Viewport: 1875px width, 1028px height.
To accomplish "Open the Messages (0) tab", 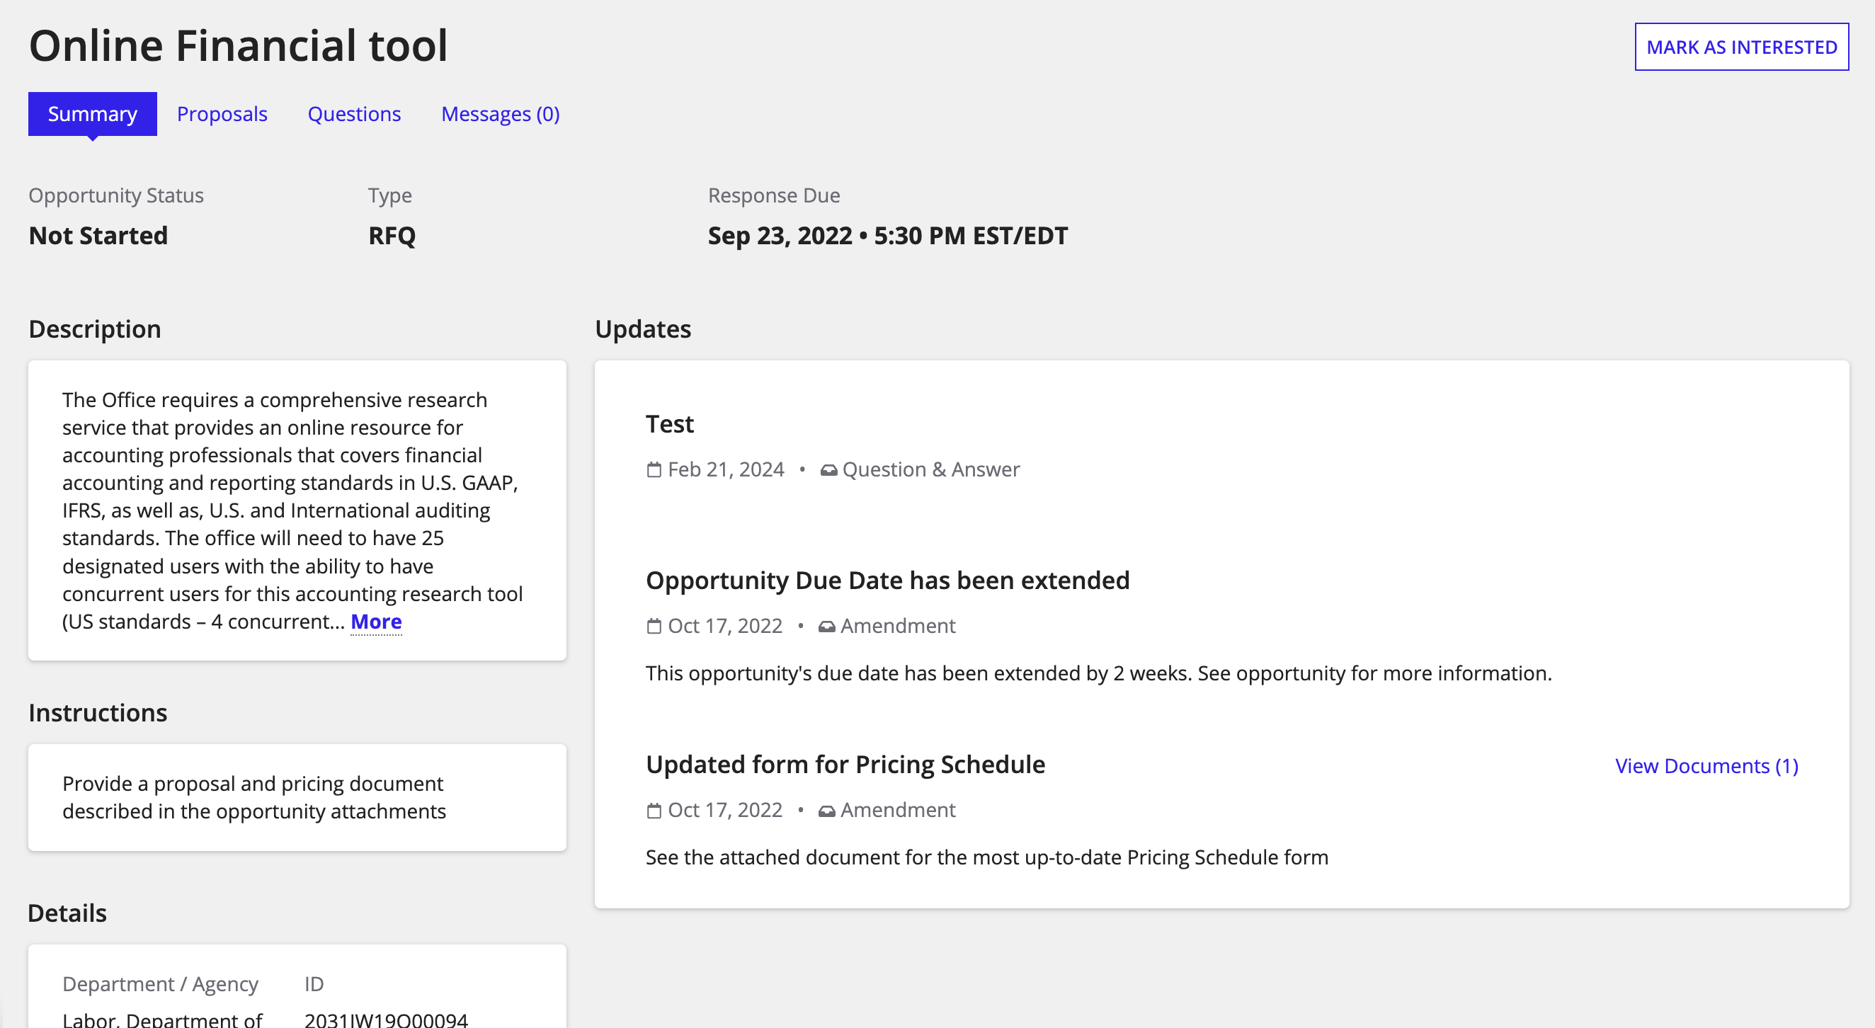I will coord(500,114).
